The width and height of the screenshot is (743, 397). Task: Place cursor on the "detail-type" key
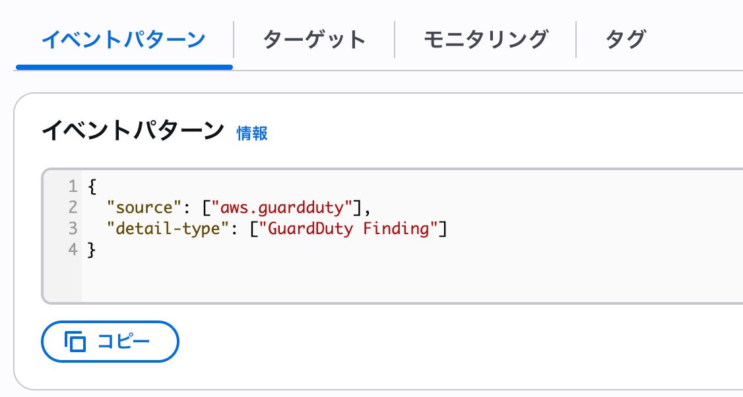[x=168, y=229]
